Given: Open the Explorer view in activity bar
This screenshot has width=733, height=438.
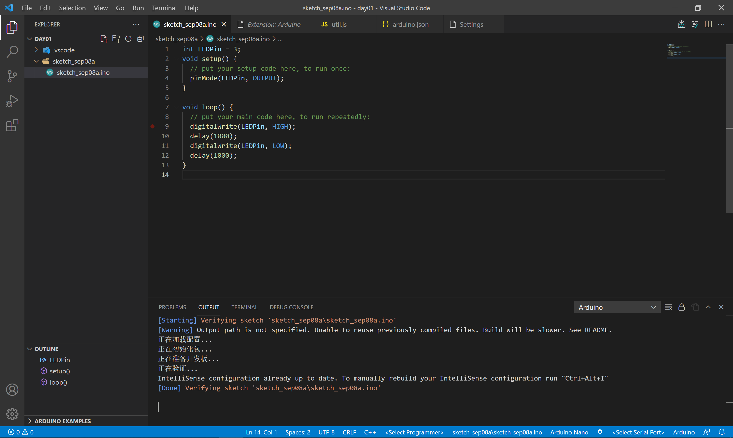Looking at the screenshot, I should [x=12, y=27].
